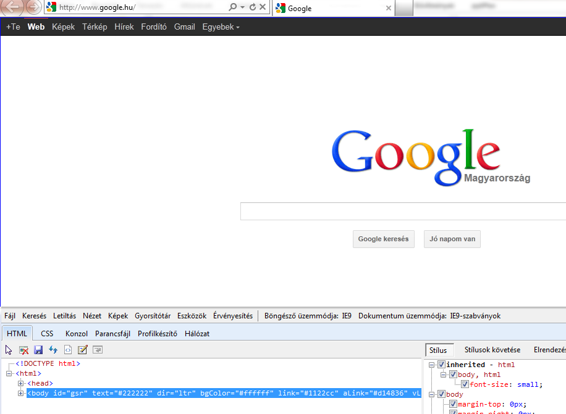The height and width of the screenshot is (414, 566).
Task: Expand the Egyebek dropdown menu
Action: coord(221,27)
